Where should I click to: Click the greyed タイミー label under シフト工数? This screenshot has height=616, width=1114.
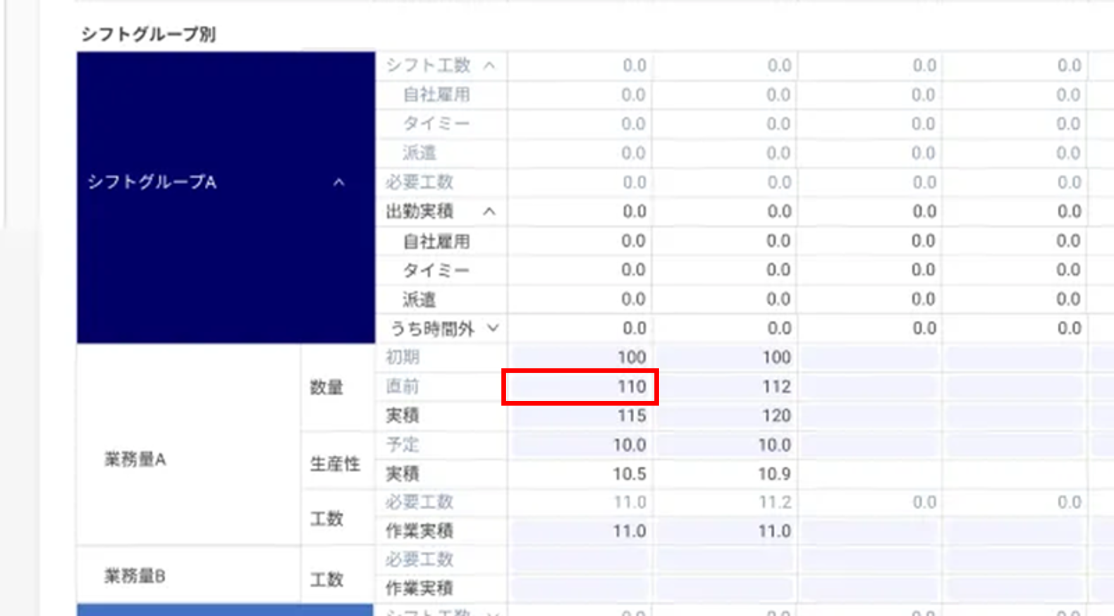[436, 124]
